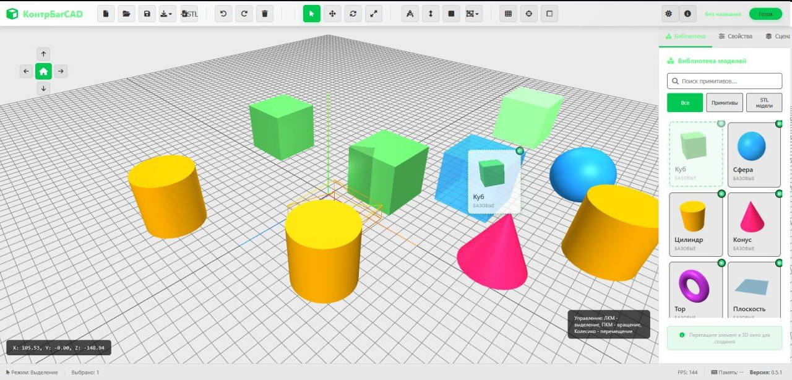The image size is (792, 380).
Task: Focus the 'Поиск примитивов' search field
Action: (725, 81)
